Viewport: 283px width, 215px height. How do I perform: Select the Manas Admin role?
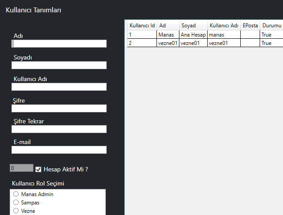(16, 194)
